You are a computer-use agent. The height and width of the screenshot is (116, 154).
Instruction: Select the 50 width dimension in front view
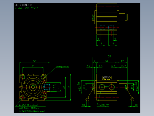[35, 61]
